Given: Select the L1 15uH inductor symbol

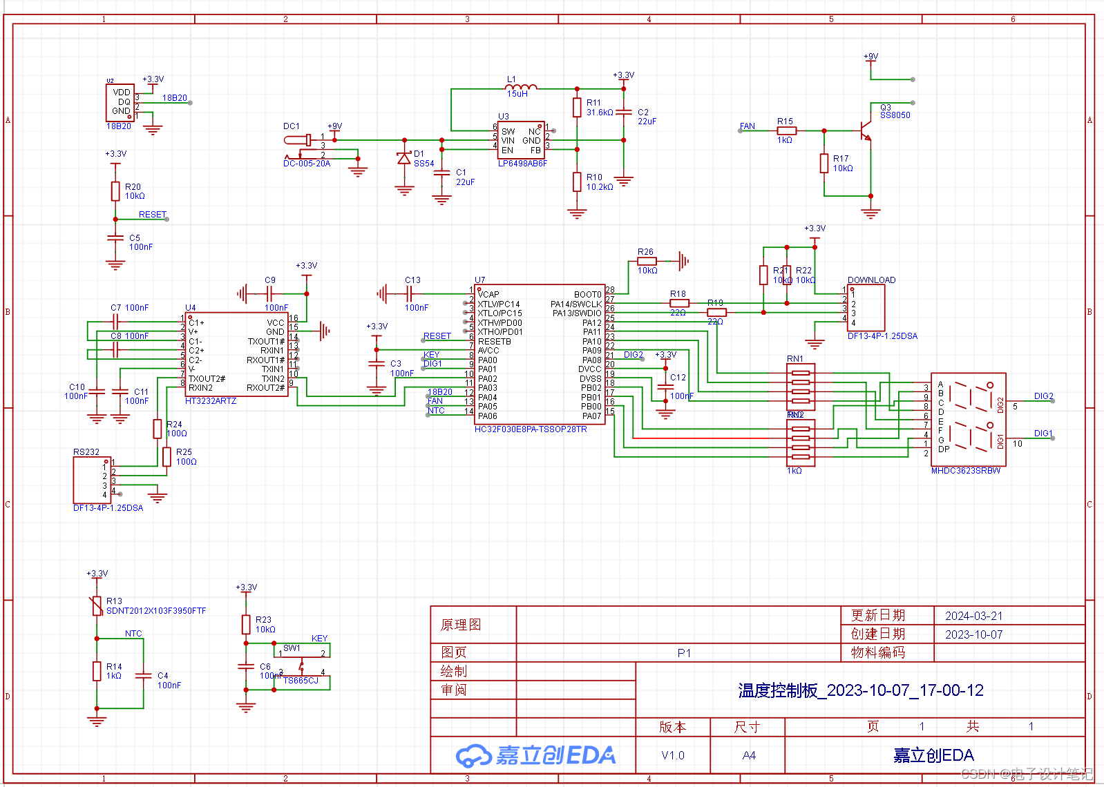Looking at the screenshot, I should [522, 87].
